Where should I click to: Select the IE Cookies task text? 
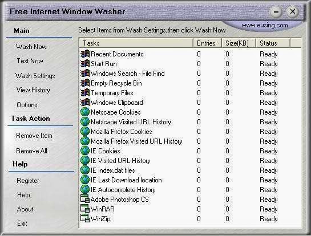[x=106, y=151]
